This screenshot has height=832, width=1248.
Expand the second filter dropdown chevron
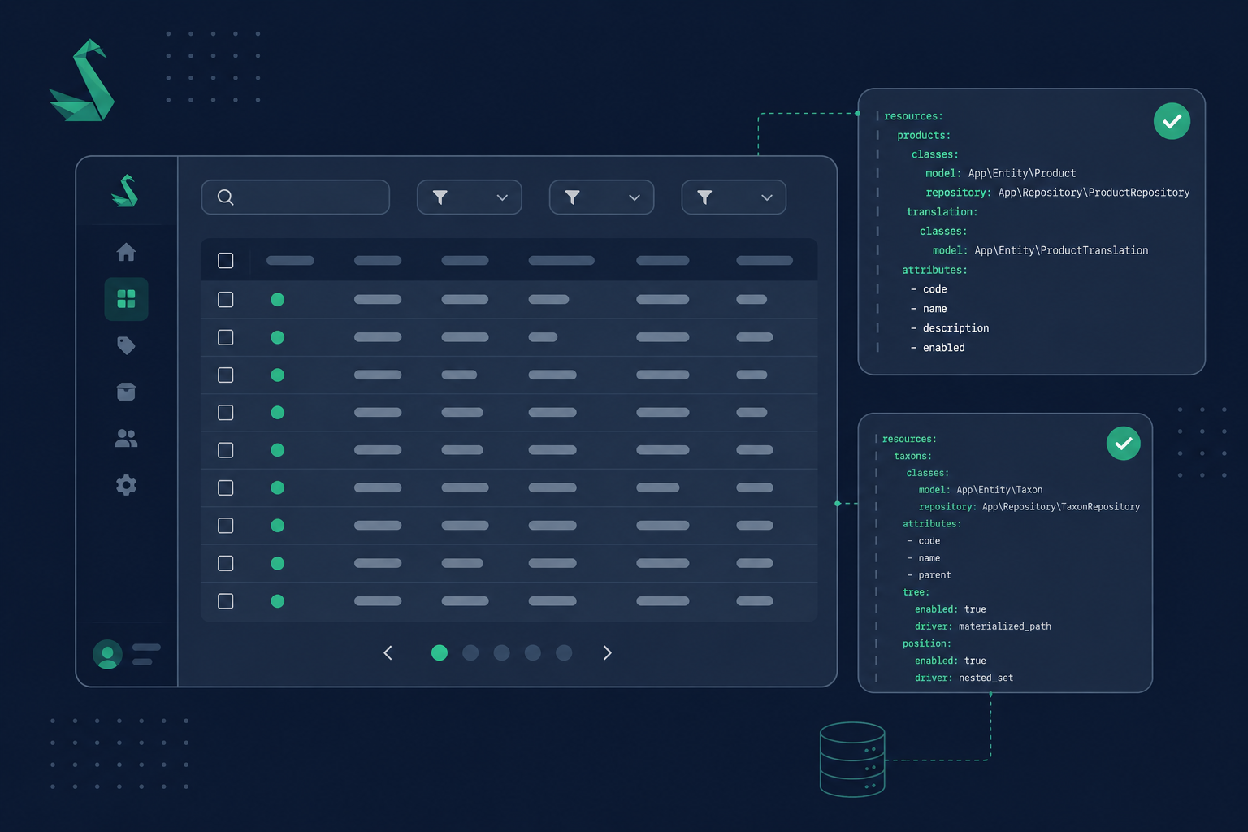635,197
